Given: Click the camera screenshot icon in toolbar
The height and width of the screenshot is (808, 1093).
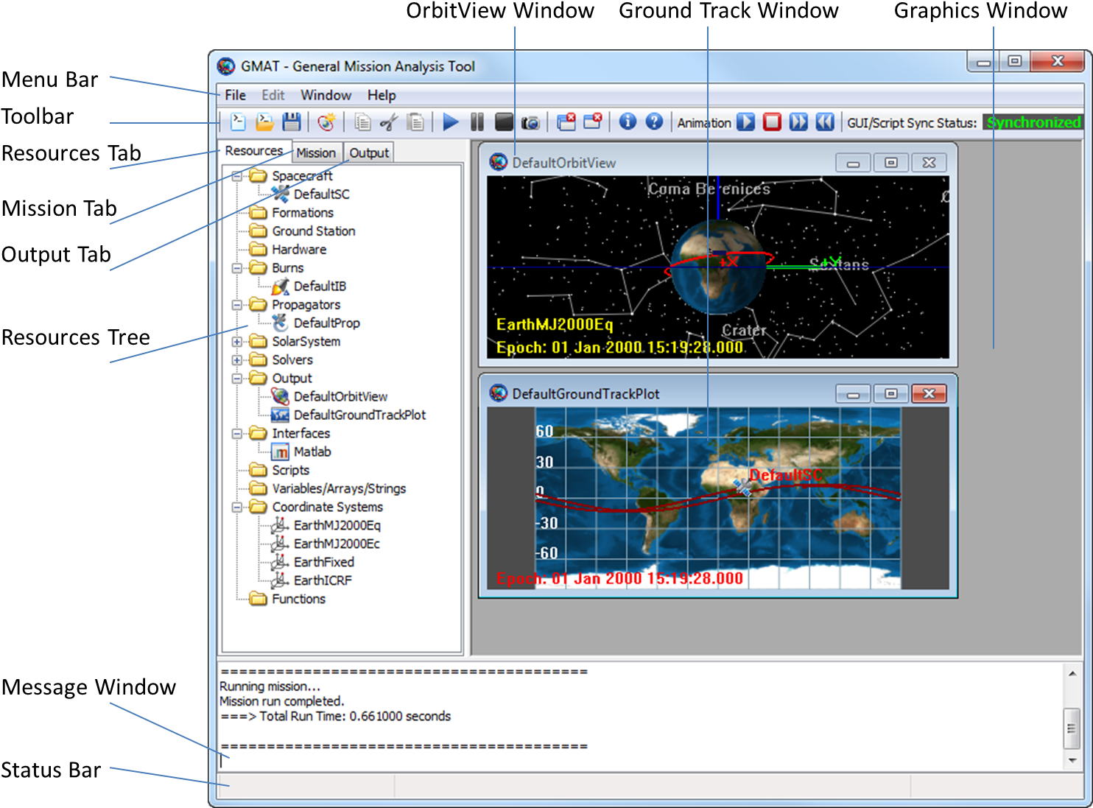Looking at the screenshot, I should [530, 123].
